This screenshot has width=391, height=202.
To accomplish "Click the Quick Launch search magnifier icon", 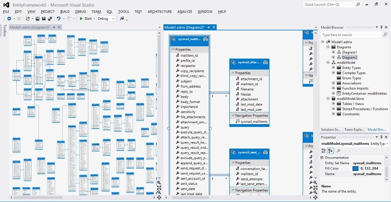I will click(358, 4).
